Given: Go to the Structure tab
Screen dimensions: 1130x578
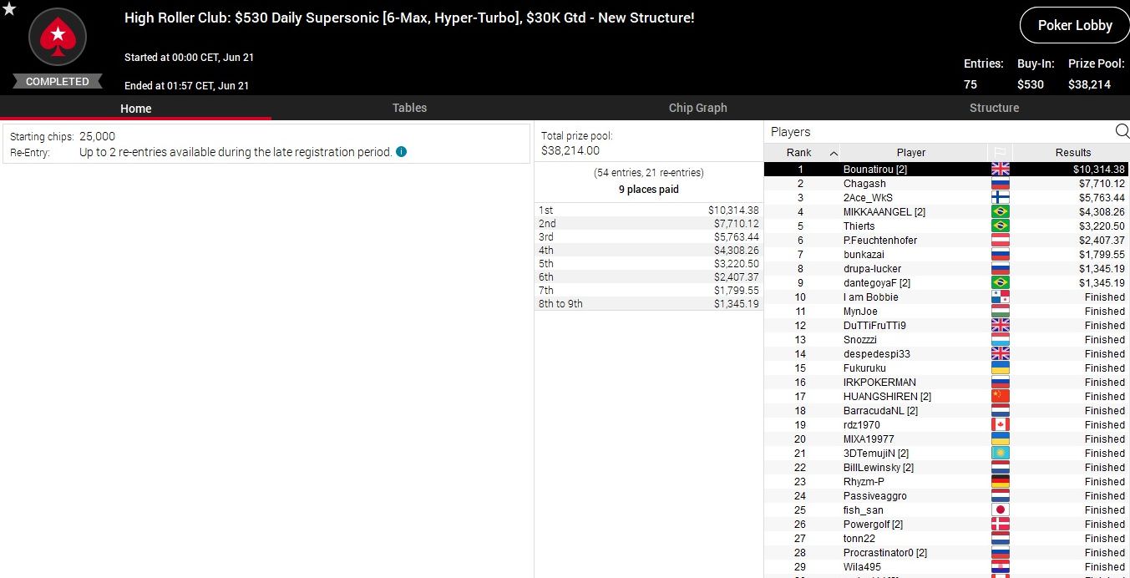Looking at the screenshot, I should coord(994,108).
